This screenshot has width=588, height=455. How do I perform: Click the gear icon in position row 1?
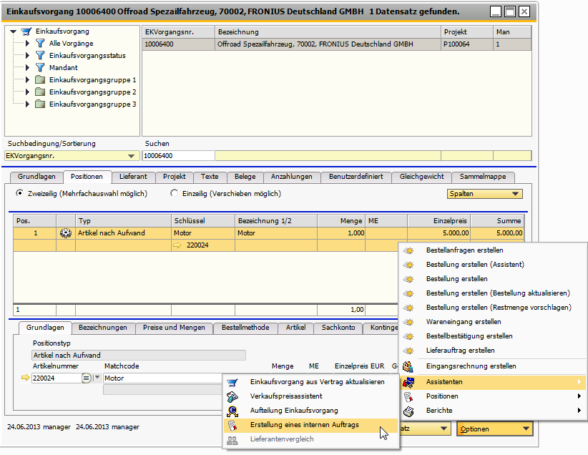click(67, 233)
